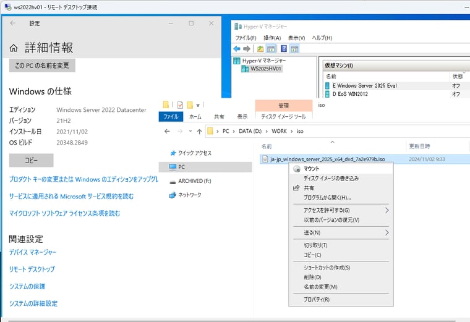Choose 以前のバージョンの復元(V) in context menu
The image size is (470, 322).
341,220
